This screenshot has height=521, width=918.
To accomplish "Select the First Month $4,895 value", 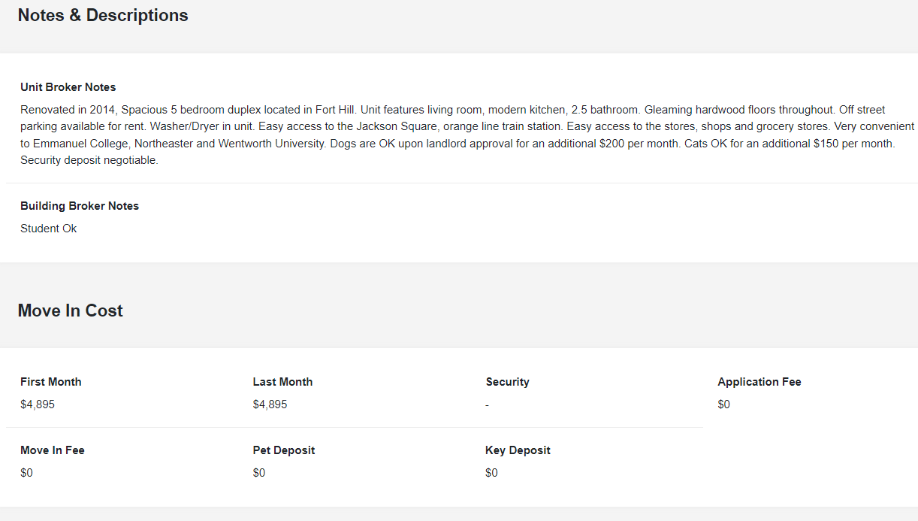I will tap(38, 404).
